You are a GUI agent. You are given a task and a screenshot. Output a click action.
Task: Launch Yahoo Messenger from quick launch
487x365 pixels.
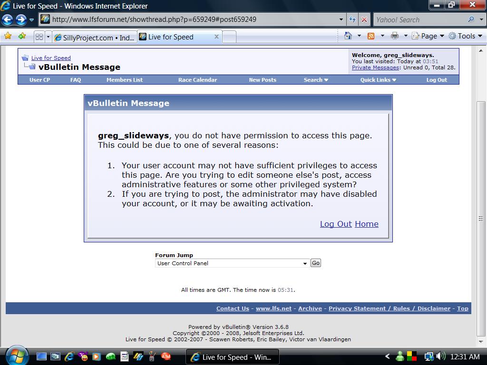pyautogui.click(x=83, y=356)
